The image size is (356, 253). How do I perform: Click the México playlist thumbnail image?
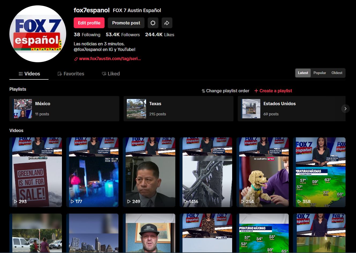[23, 109]
